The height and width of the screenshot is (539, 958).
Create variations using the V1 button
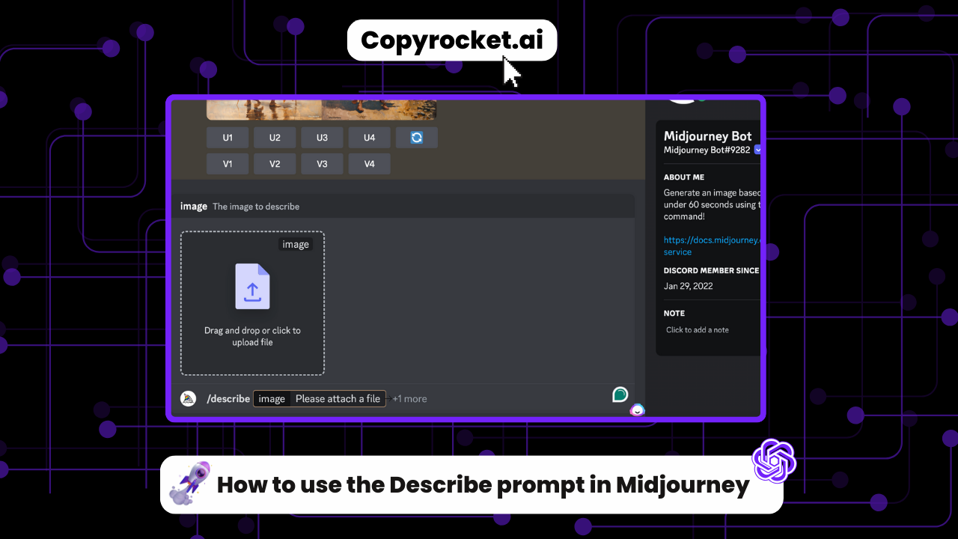228,164
